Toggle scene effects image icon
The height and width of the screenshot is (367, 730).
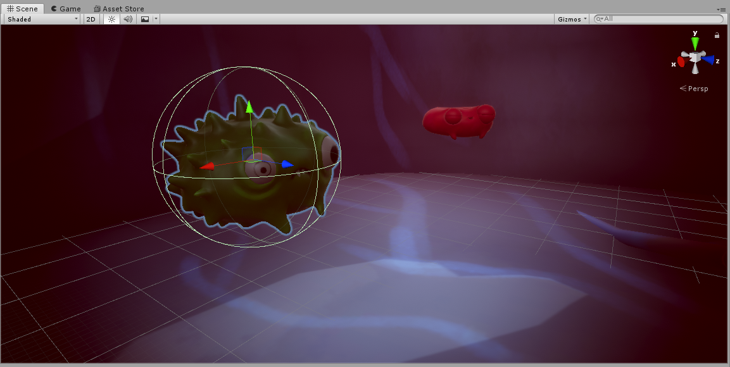145,19
